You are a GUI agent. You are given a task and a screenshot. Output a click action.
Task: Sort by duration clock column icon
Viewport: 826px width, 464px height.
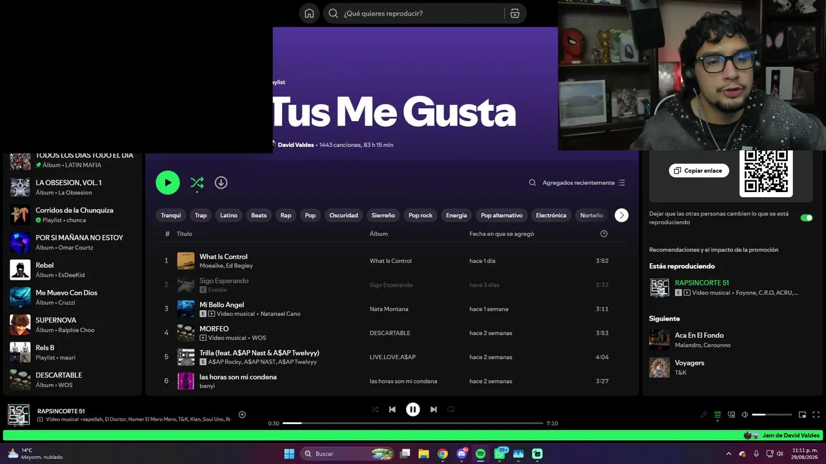point(604,234)
